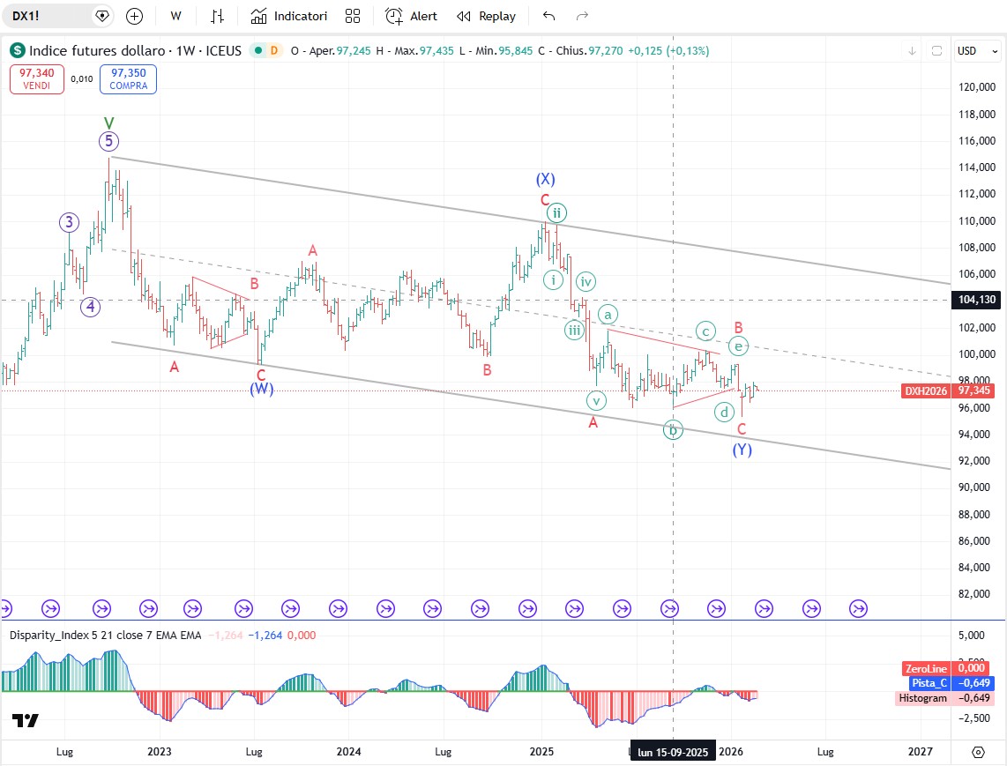The image size is (1007, 766).
Task: Click the TradingView logo
Action: pyautogui.click(x=26, y=720)
